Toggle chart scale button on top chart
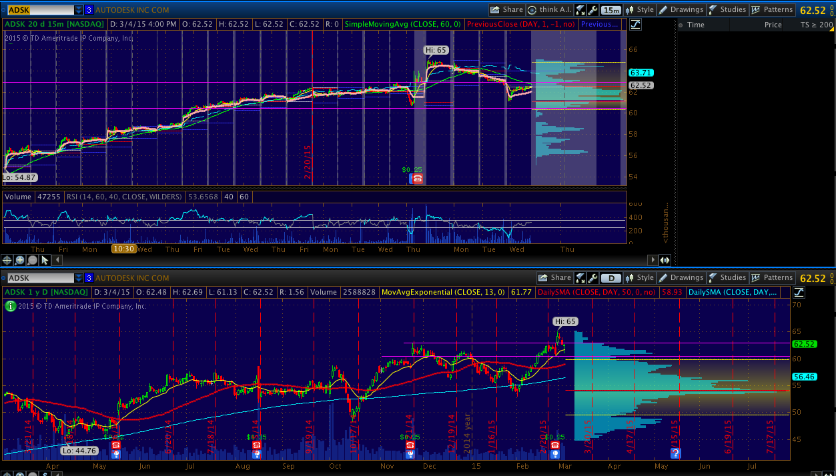The height and width of the screenshot is (476, 836). pos(635,25)
